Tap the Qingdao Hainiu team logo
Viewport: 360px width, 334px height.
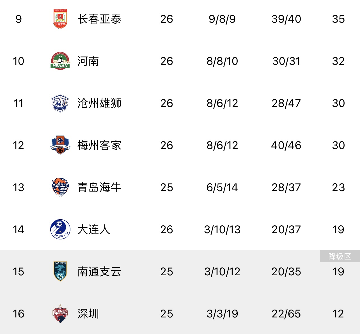(60, 187)
